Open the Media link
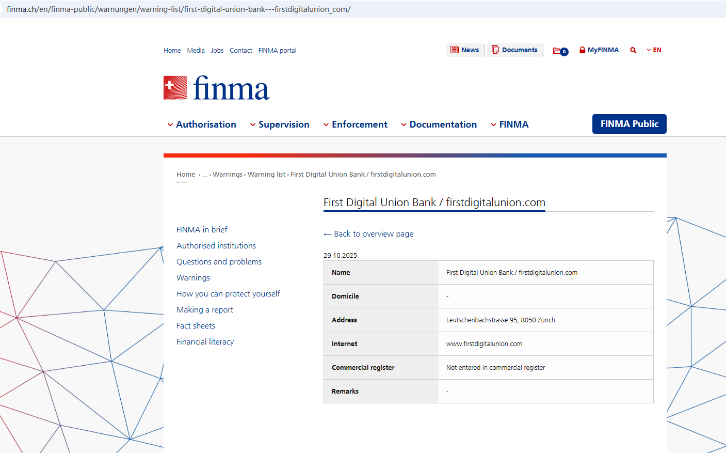This screenshot has width=726, height=453. [x=196, y=51]
